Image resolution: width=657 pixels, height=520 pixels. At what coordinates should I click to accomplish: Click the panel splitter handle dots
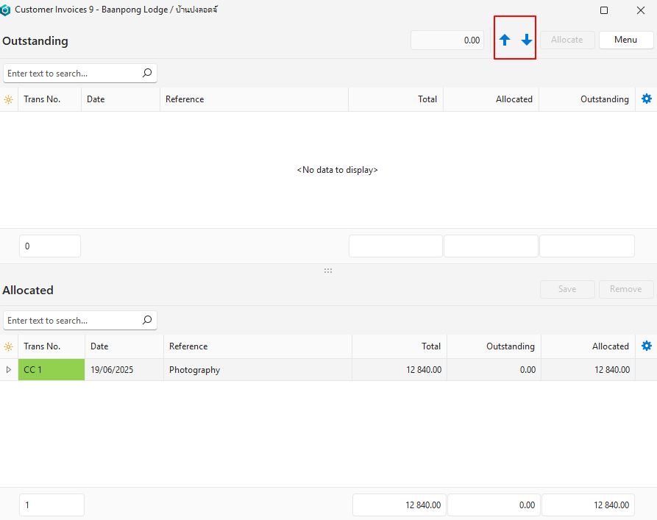(x=328, y=271)
